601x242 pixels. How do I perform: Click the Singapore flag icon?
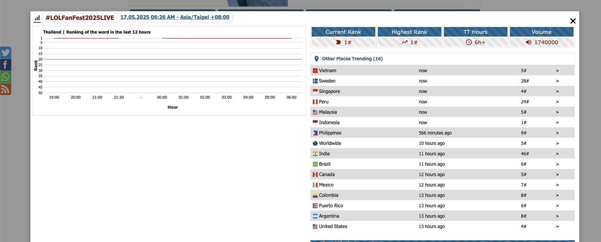pyautogui.click(x=315, y=91)
